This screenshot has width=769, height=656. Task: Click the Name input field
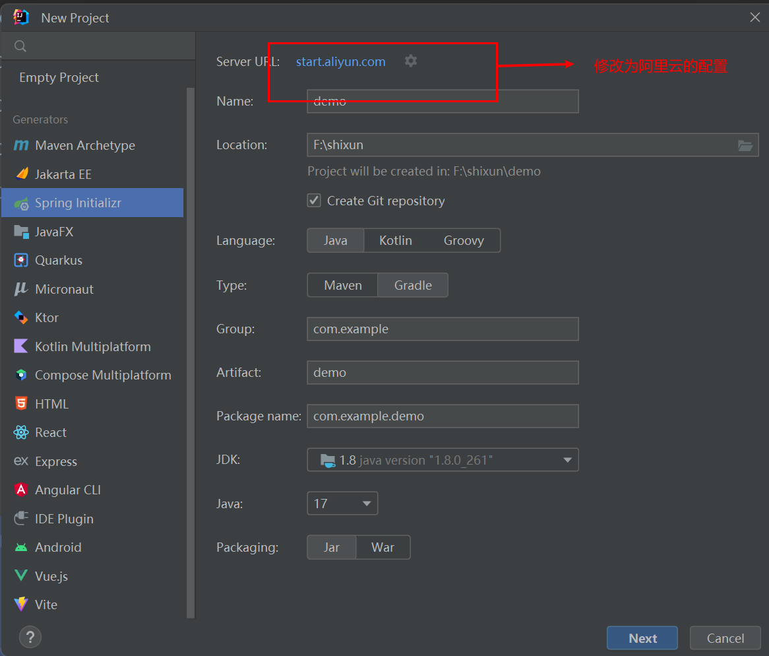coord(443,101)
